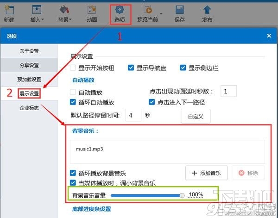
Task: Click the 新建 (New) toolbar icon
Action: pos(9,10)
